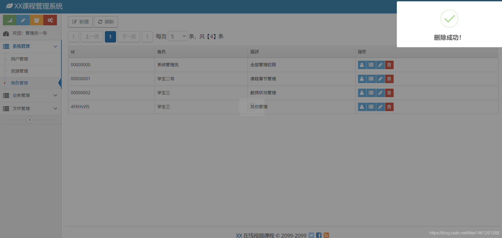Edit the role with id 4FKHsVl5
Viewport: 502px width, 238px height.
click(380, 107)
